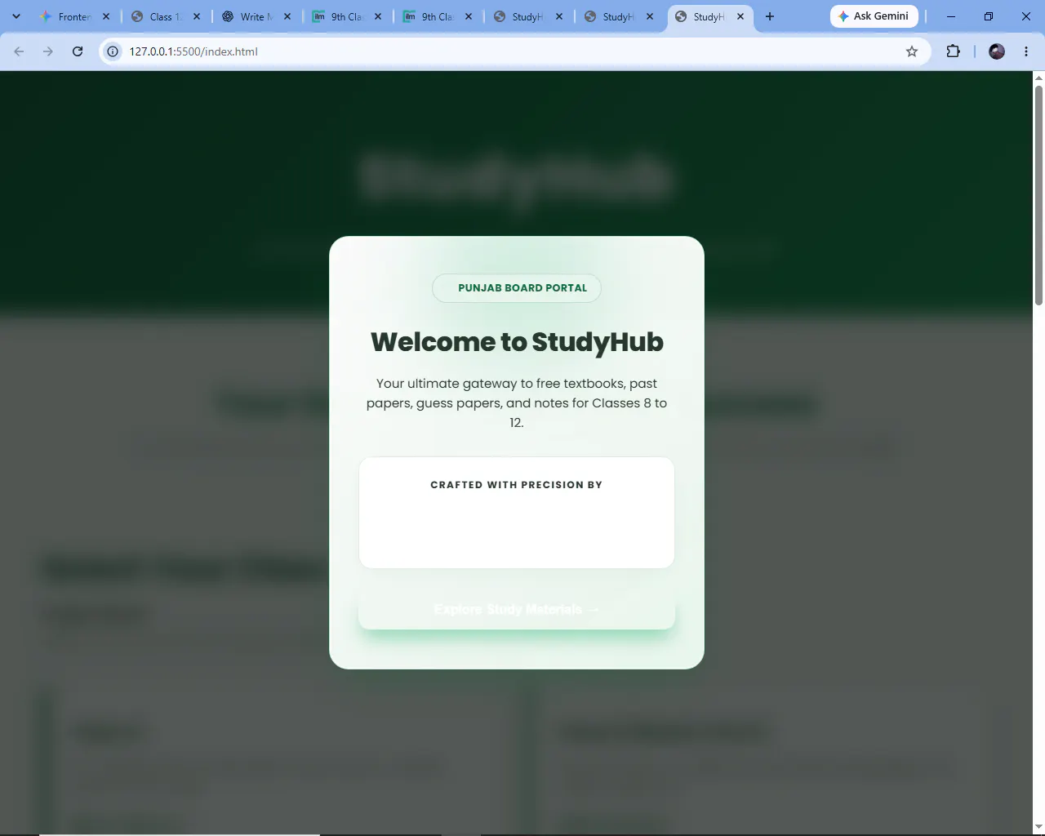Open Chrome's three-dot menu
1045x836 pixels.
[1026, 51]
